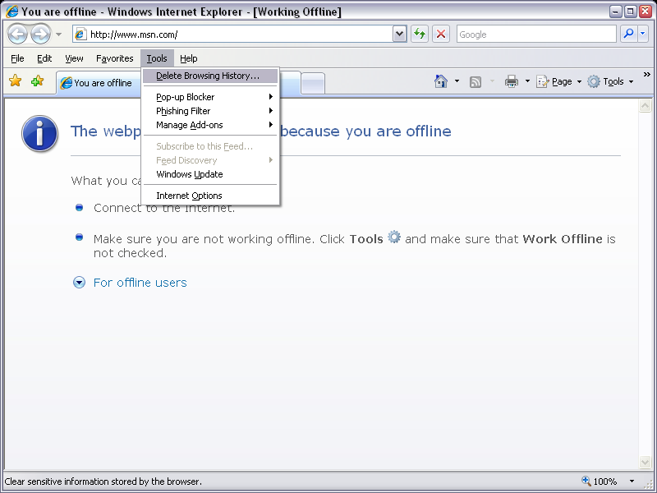Maximize the Internet Explorer window
The height and width of the screenshot is (493, 657).
pyautogui.click(x=630, y=12)
